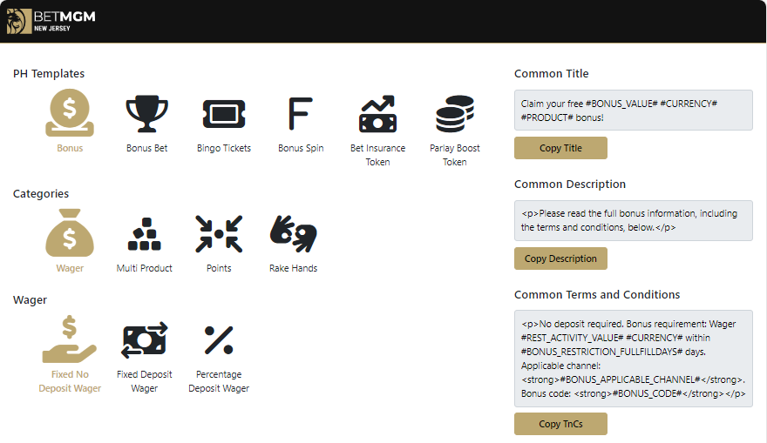Select the Points category arrows icon
The image size is (767, 443).
click(219, 234)
